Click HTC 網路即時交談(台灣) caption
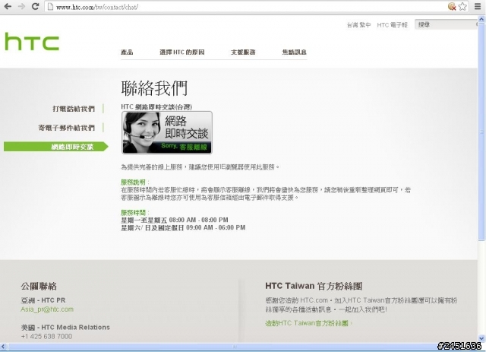 (156, 107)
